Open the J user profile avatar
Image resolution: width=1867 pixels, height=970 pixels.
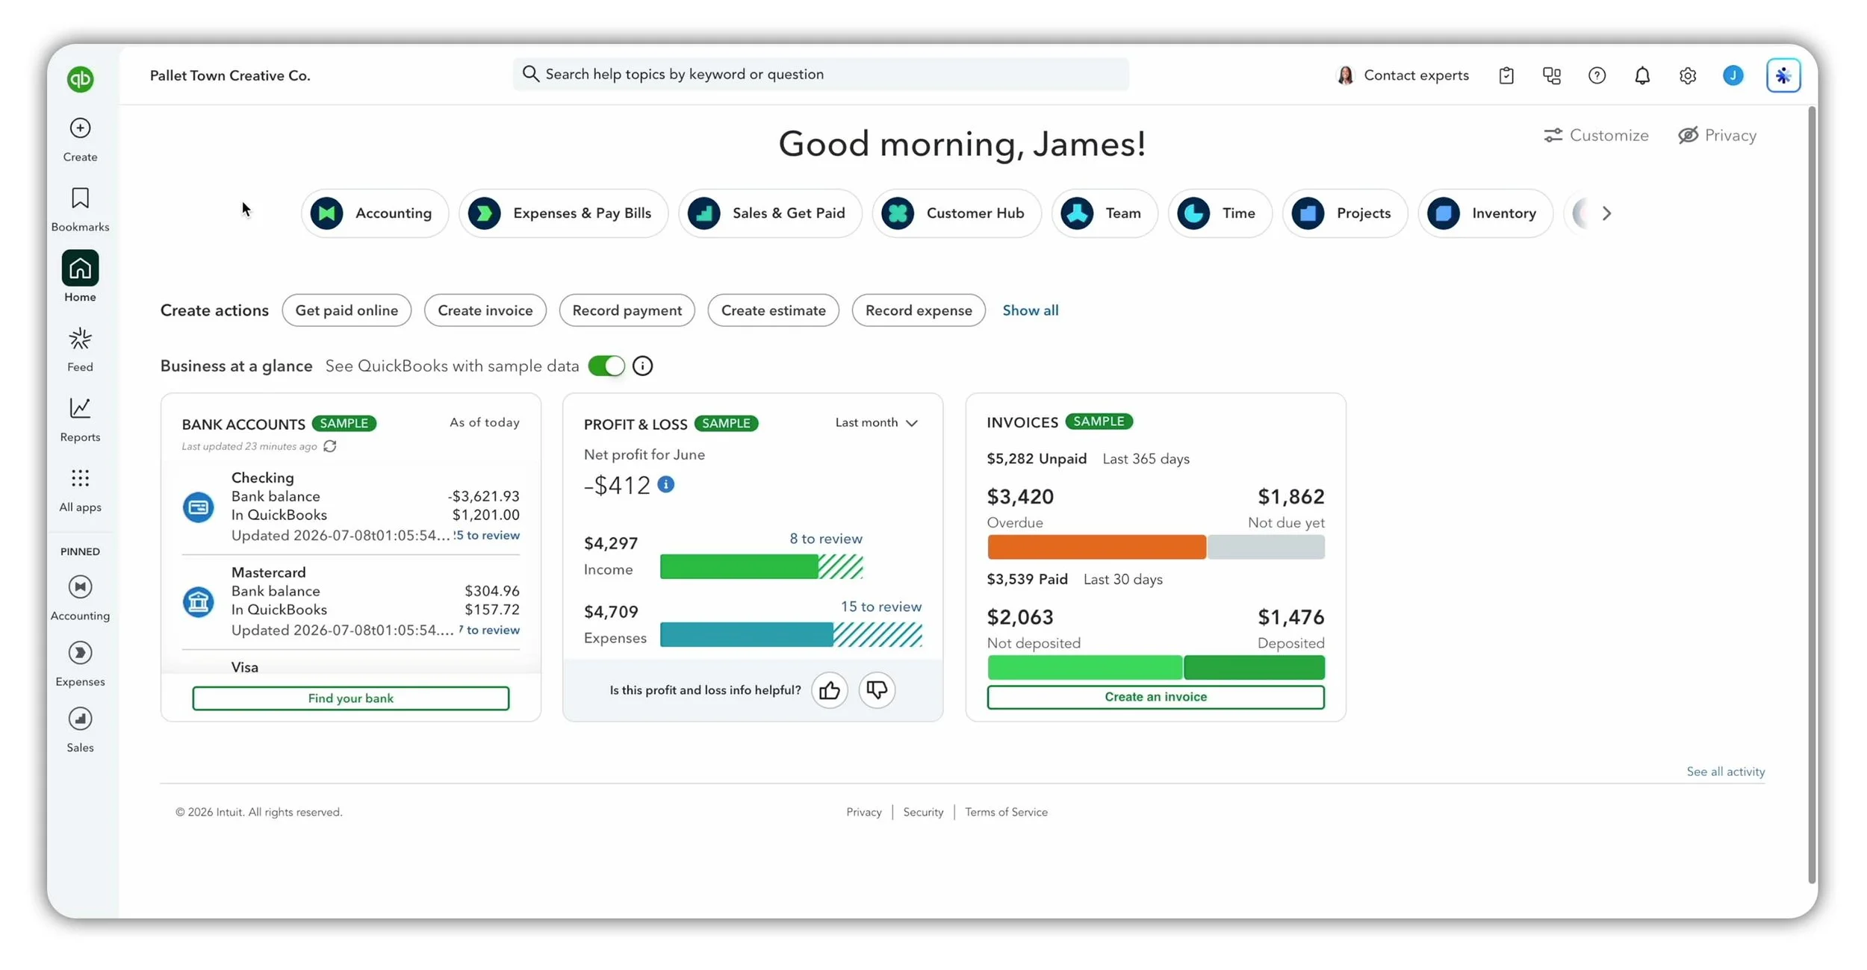1733,75
